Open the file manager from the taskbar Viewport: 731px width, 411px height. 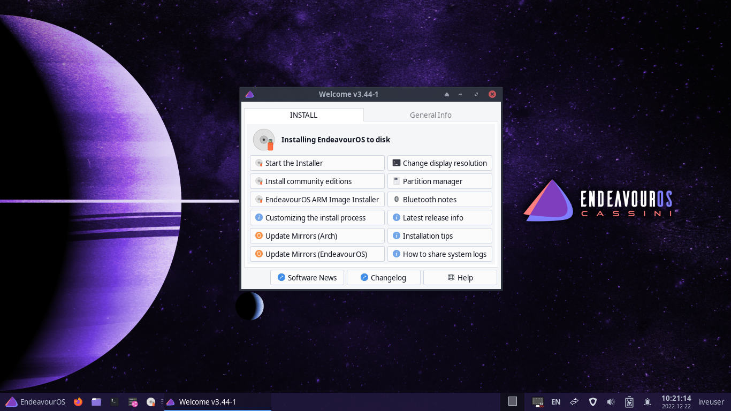tap(96, 402)
